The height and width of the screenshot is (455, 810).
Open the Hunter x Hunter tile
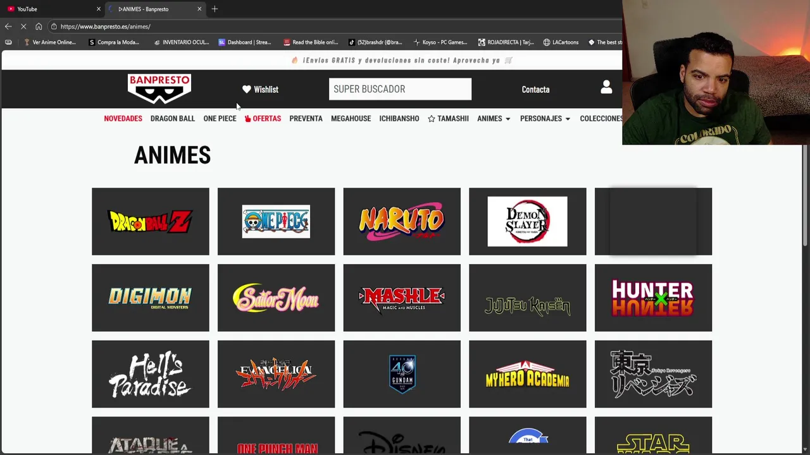coord(653,298)
